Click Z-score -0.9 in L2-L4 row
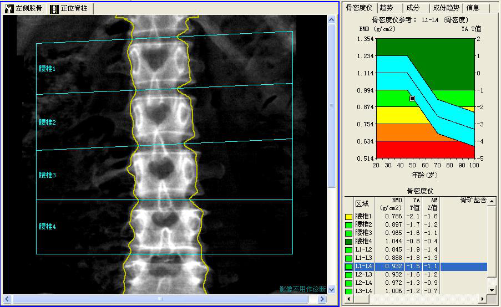 pos(431,283)
